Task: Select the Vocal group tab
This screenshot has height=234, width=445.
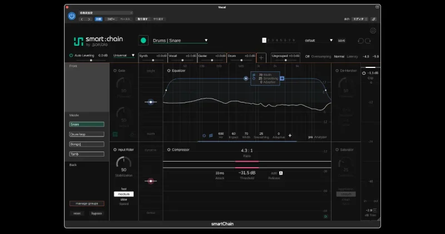Action: (x=182, y=57)
